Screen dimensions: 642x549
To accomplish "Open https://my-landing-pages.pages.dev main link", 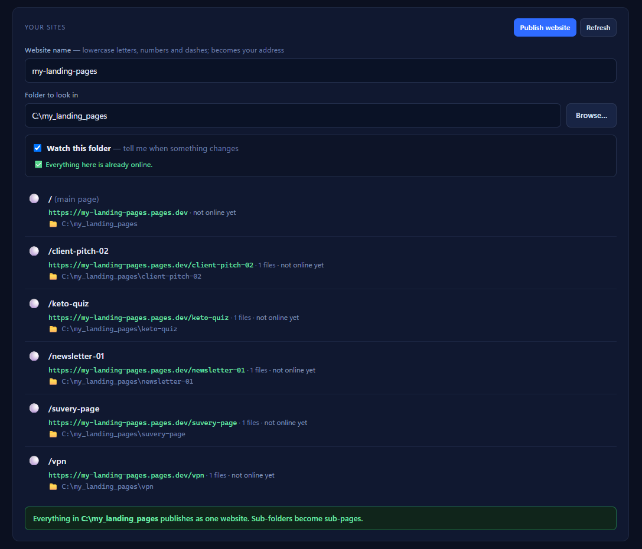I will point(118,213).
